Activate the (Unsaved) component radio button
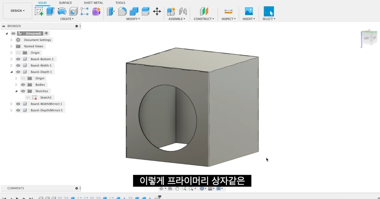This screenshot has height=199, width=380. point(46,33)
